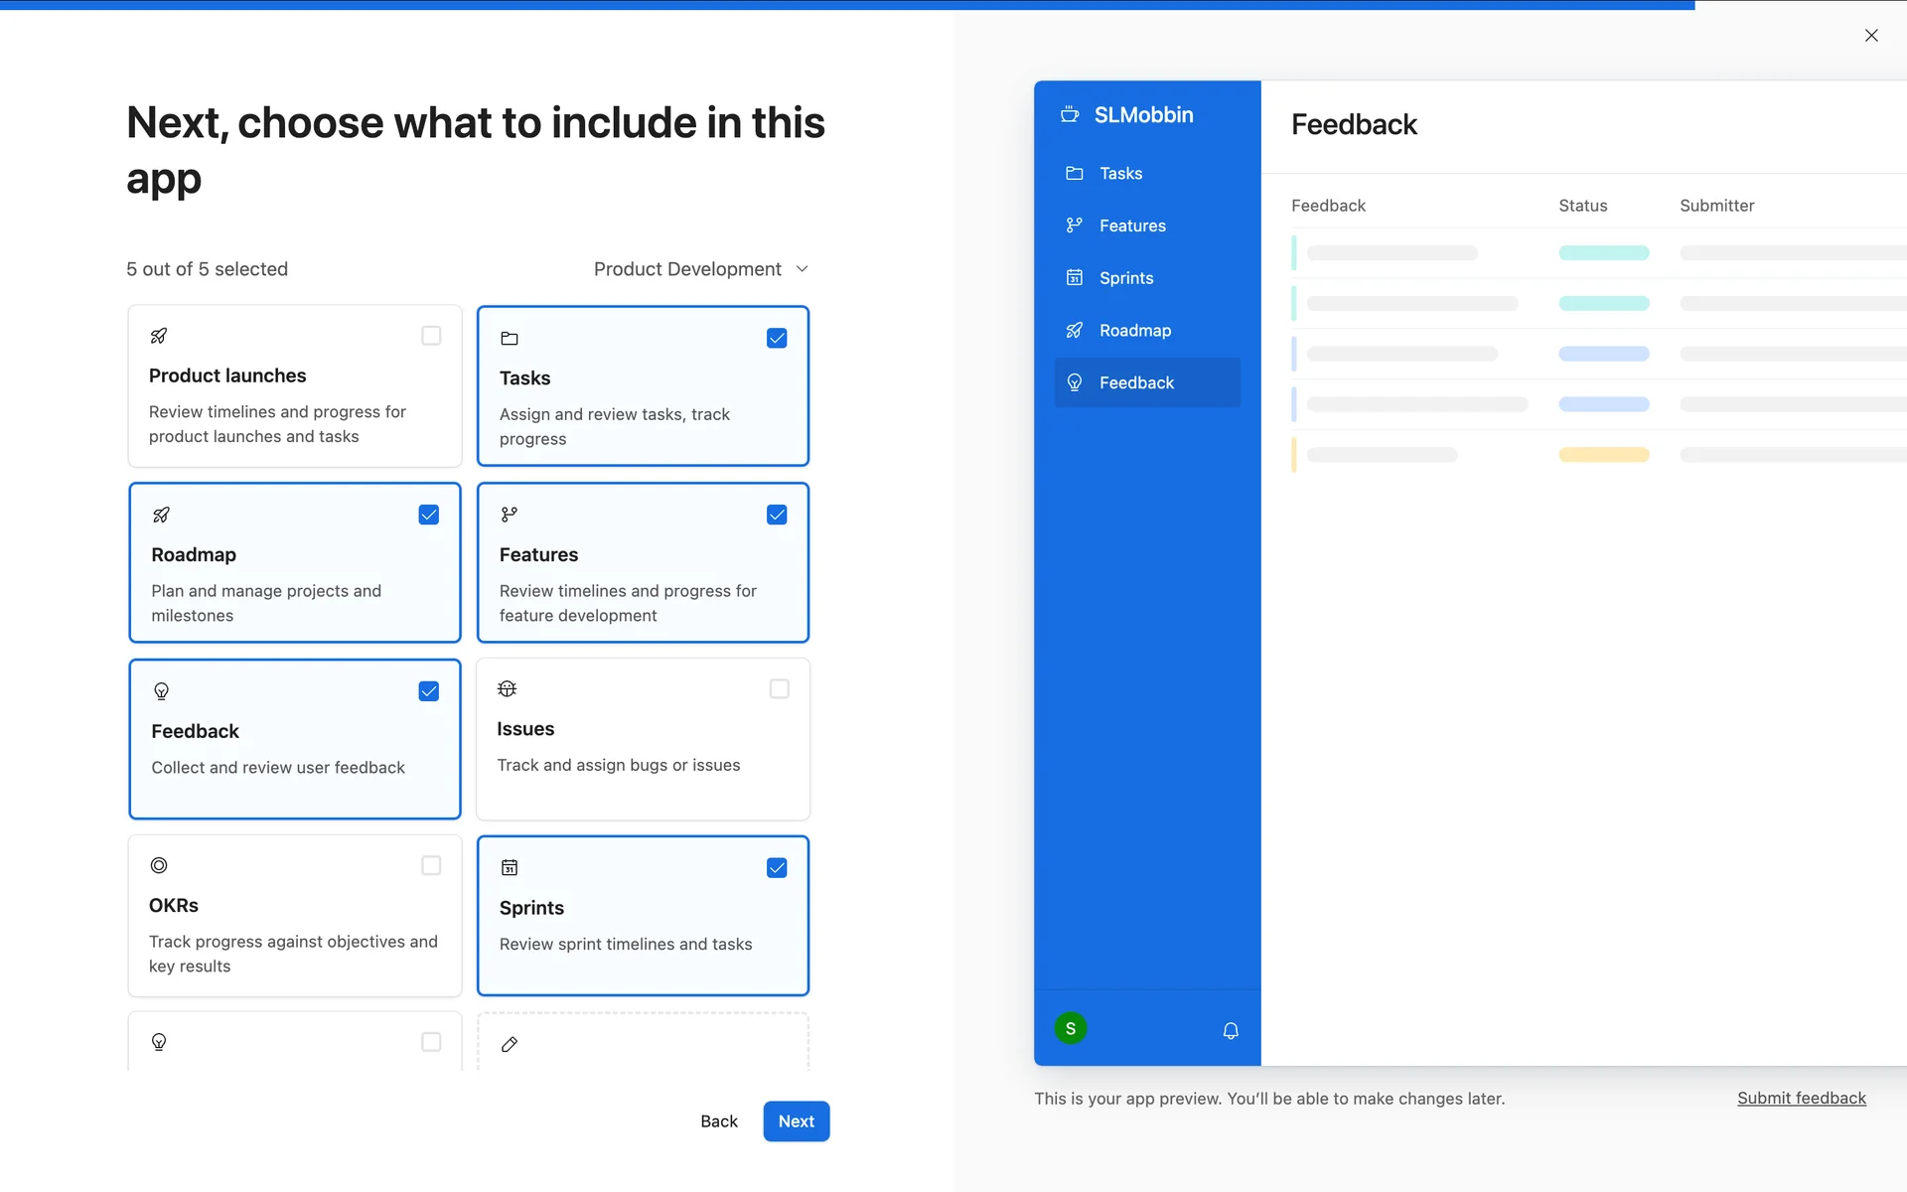Click the green S user avatar

pyautogui.click(x=1070, y=1028)
